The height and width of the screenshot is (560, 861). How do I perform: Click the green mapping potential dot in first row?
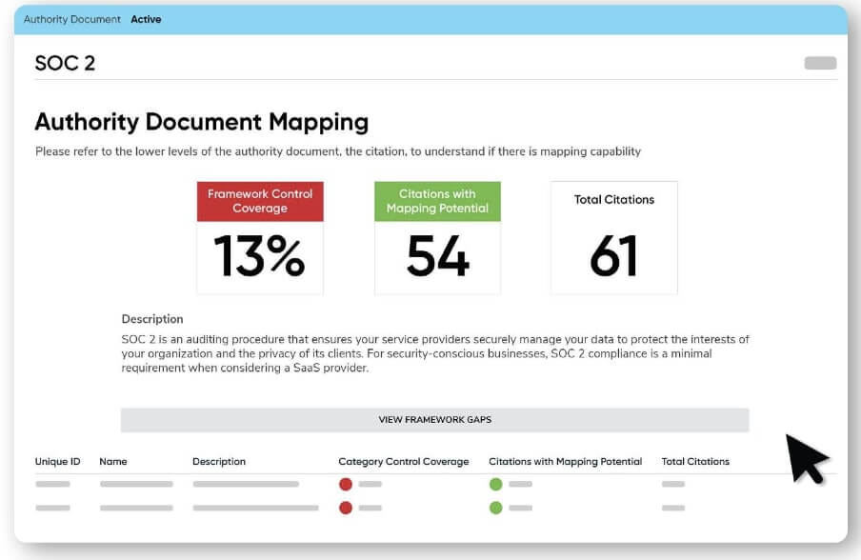pyautogui.click(x=496, y=484)
